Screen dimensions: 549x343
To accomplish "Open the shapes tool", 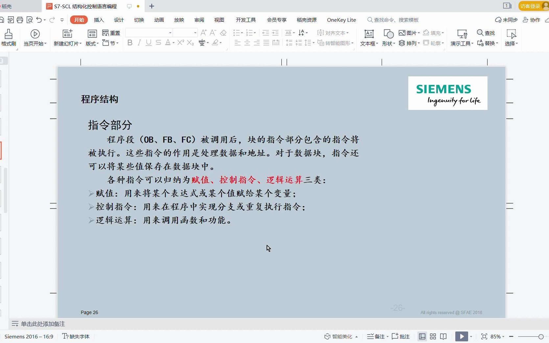I will click(388, 37).
